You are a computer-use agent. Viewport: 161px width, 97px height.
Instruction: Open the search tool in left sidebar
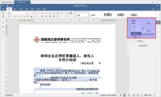3,22
